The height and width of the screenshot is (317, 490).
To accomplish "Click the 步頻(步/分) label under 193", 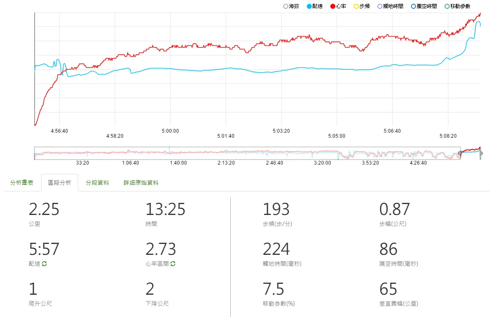I will [277, 224].
